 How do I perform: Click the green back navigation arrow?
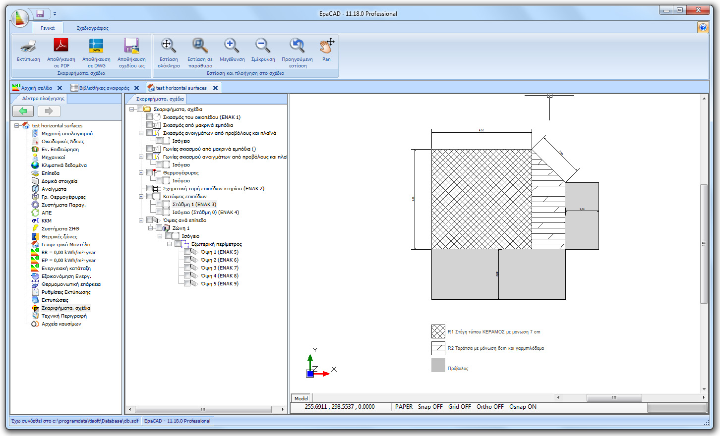23,111
